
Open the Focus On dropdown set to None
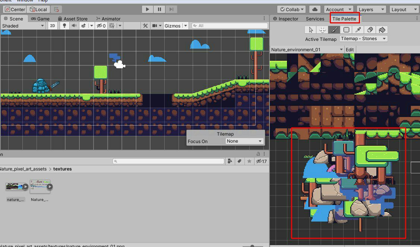(244, 141)
